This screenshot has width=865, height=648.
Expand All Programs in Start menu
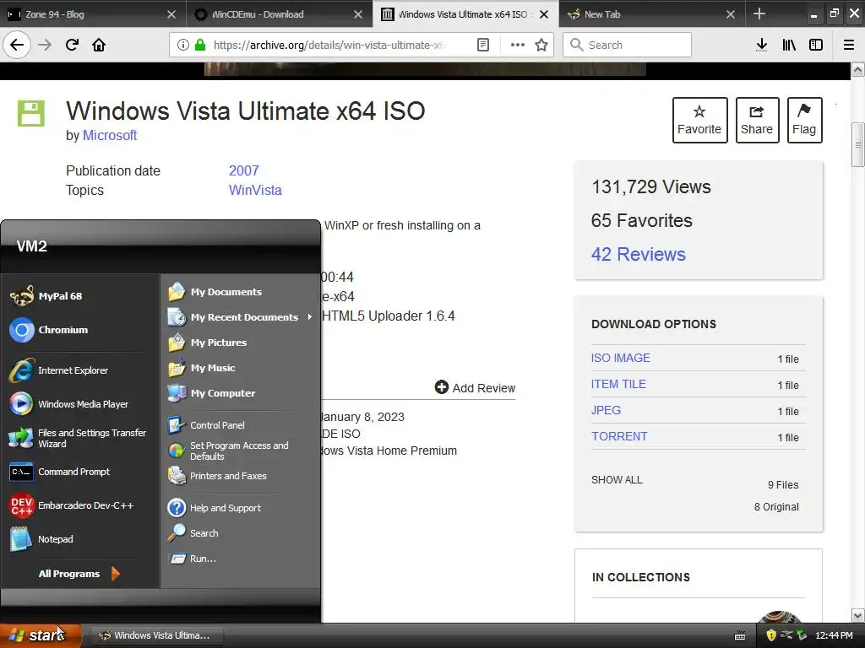[79, 574]
